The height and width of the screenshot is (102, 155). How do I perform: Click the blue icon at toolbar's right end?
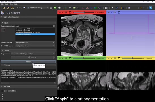[151, 8]
